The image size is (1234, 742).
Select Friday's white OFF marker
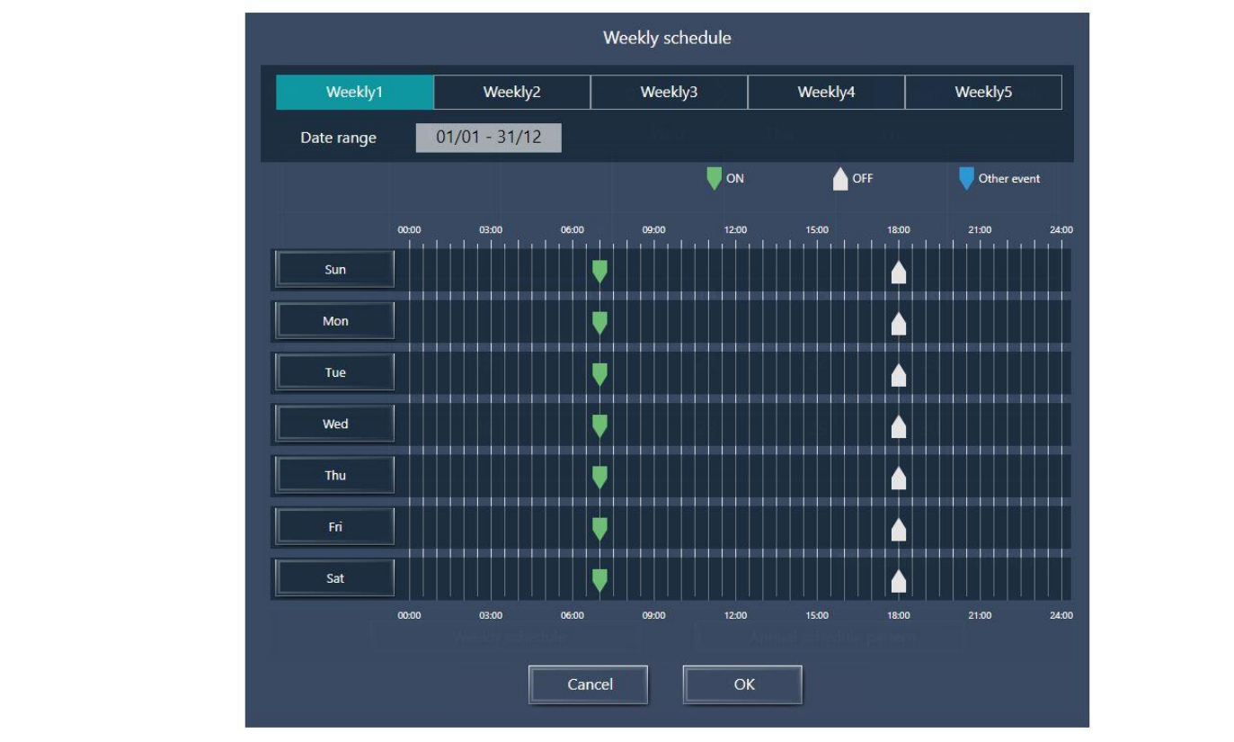(898, 529)
